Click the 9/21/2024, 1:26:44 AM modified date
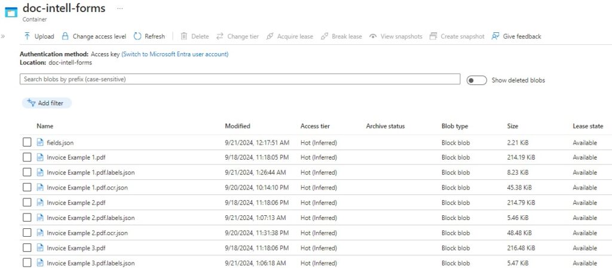 pyautogui.click(x=255, y=173)
